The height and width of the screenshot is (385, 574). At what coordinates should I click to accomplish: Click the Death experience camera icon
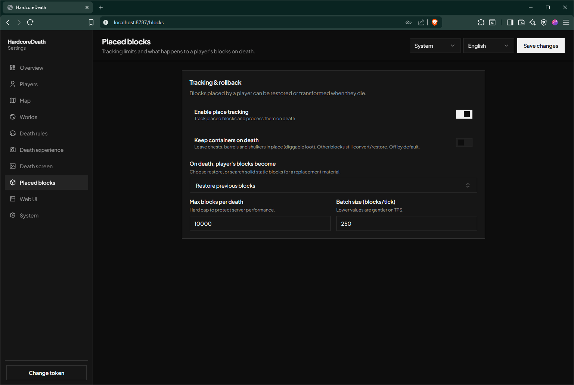(x=13, y=150)
